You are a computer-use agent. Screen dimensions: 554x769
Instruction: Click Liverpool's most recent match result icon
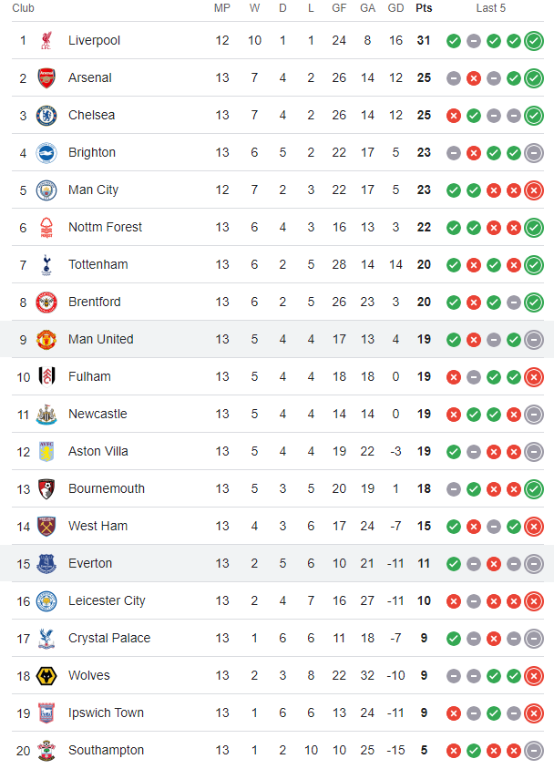pyautogui.click(x=534, y=40)
